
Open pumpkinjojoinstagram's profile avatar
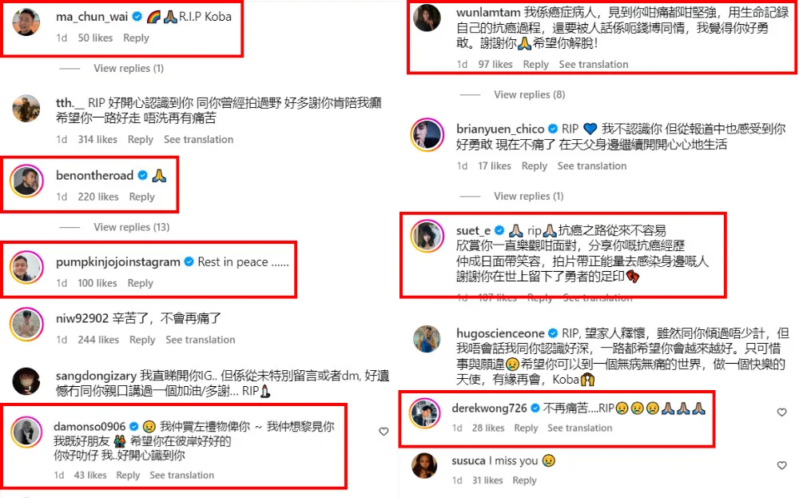[x=26, y=267]
